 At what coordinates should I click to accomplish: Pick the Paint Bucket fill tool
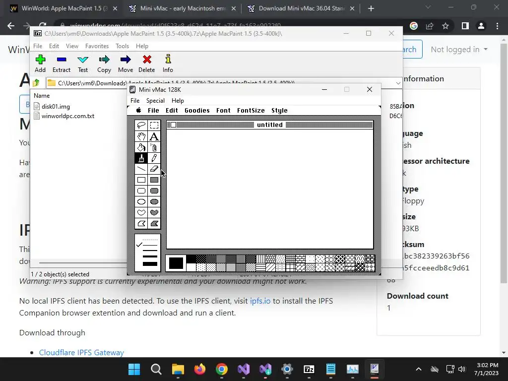[141, 147]
